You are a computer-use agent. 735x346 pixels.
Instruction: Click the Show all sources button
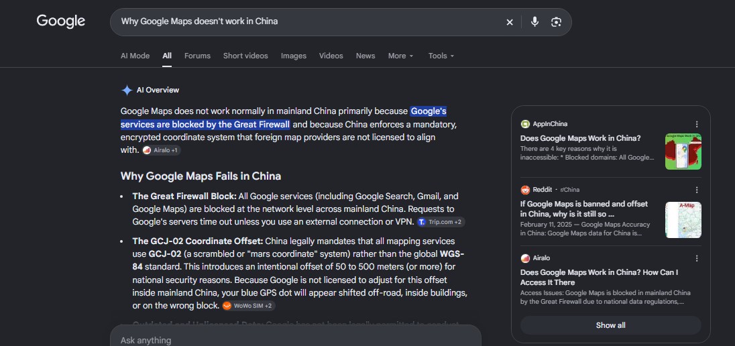[610, 325]
